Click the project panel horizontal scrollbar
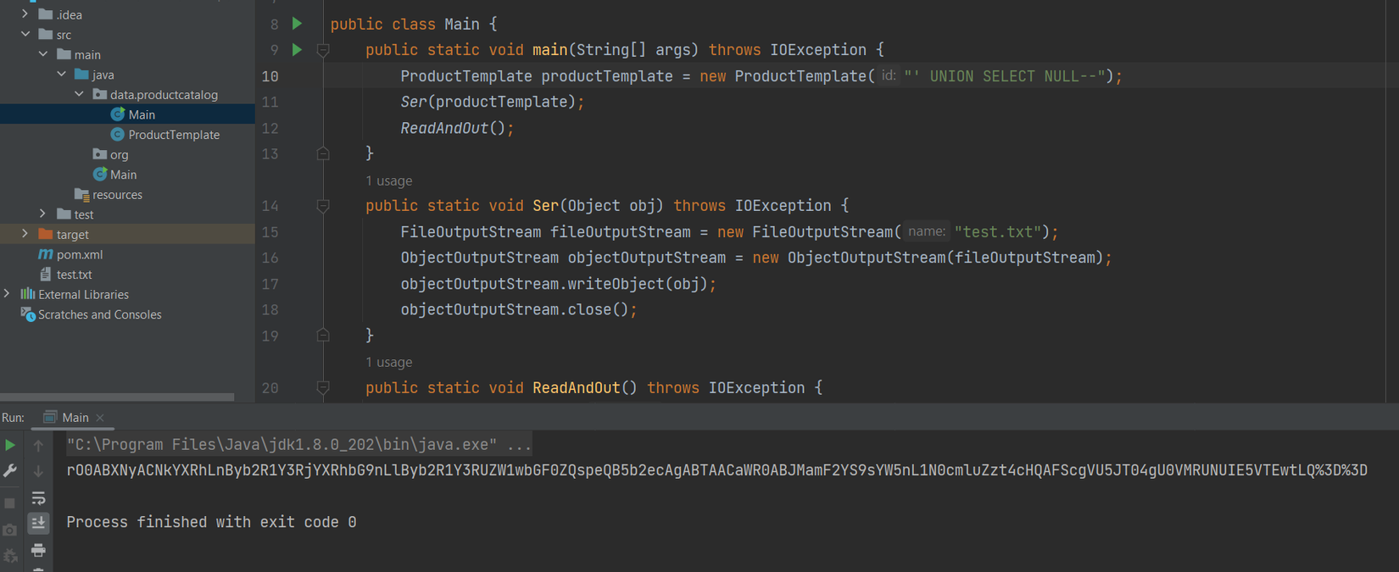 117,397
